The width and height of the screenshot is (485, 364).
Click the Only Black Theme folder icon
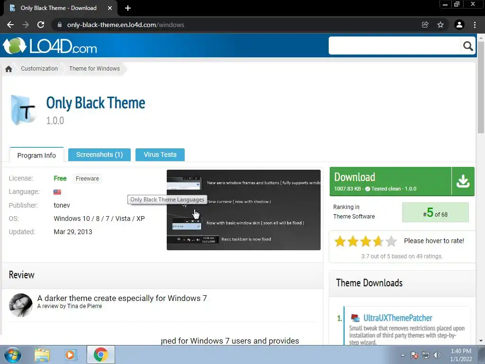23,110
